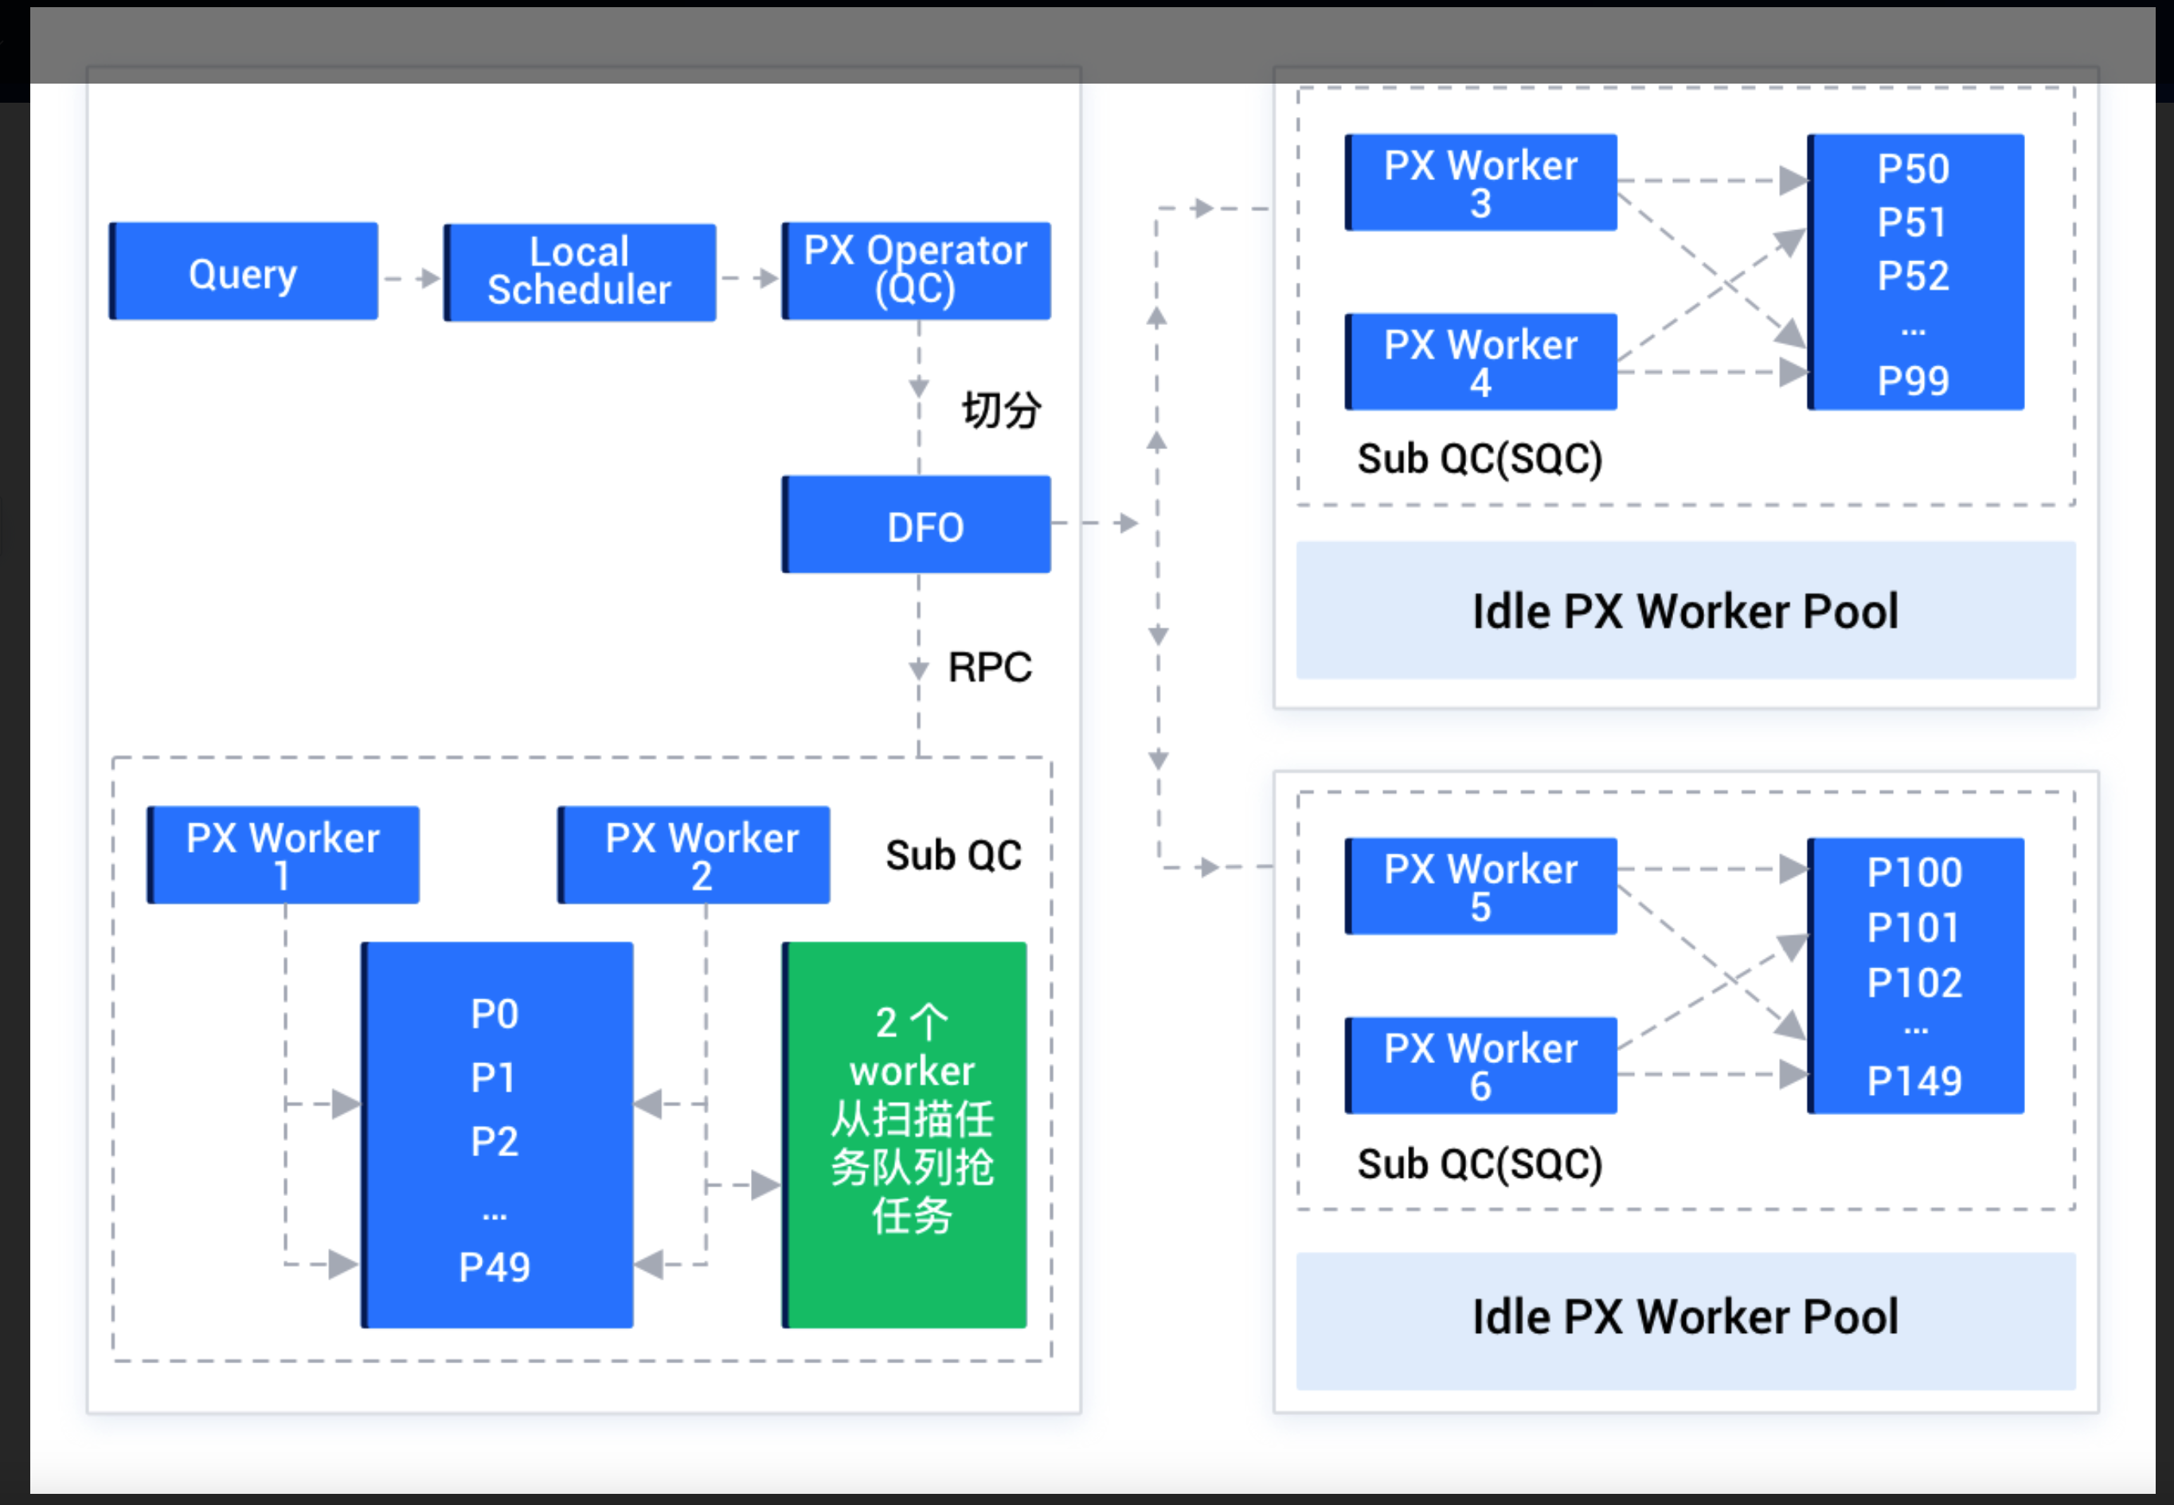The width and height of the screenshot is (2174, 1505).
Task: Click the PX Worker 1 box
Action: click(x=283, y=855)
